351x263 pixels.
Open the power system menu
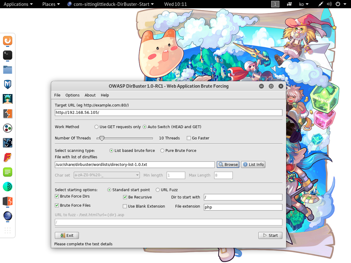[x=341, y=4]
